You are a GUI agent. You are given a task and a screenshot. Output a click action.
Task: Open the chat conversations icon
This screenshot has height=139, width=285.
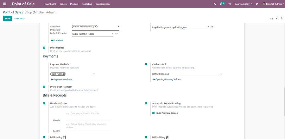pyautogui.click(x=230, y=4)
